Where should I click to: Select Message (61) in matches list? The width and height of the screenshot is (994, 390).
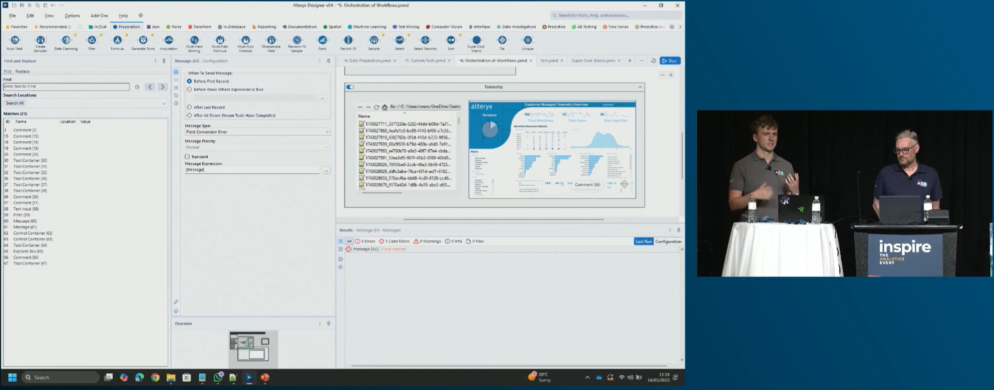[25, 227]
